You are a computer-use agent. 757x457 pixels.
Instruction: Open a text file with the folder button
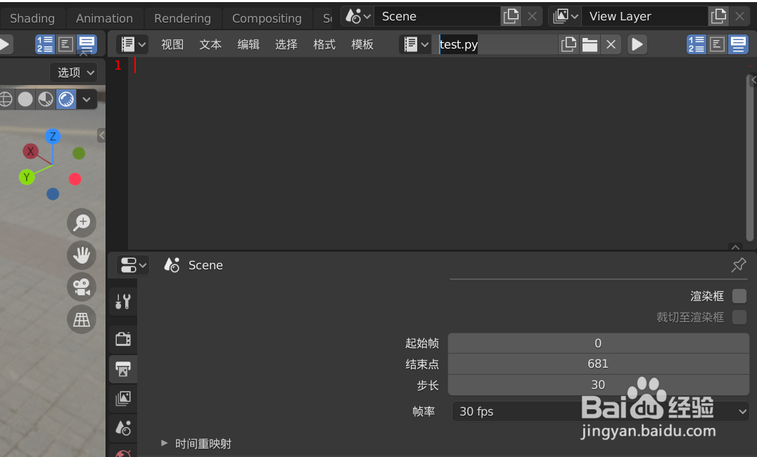click(590, 44)
